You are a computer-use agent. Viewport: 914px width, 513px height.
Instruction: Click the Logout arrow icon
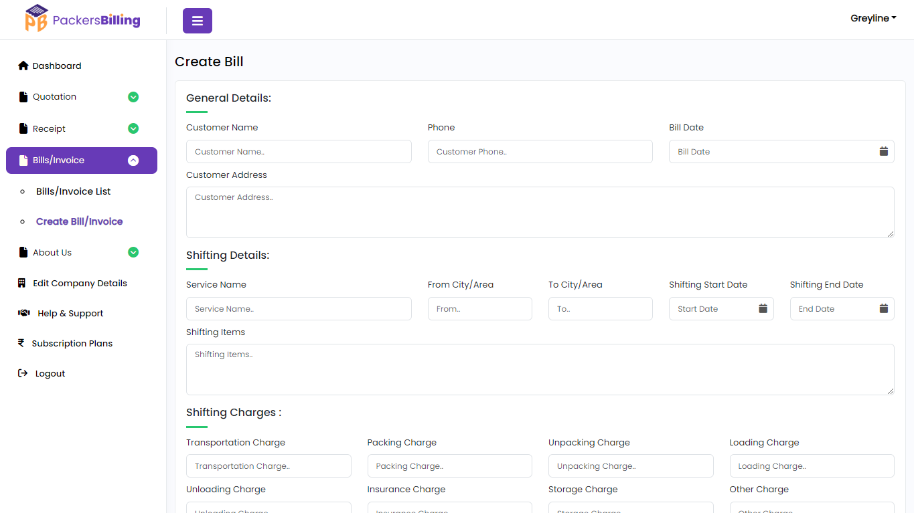click(x=23, y=373)
